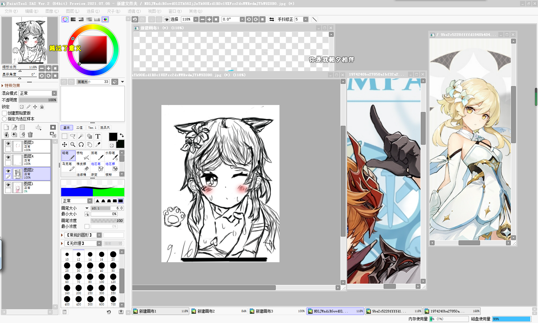Click the layer 不透明度 opacity slider
This screenshot has width=538, height=323.
tap(38, 100)
